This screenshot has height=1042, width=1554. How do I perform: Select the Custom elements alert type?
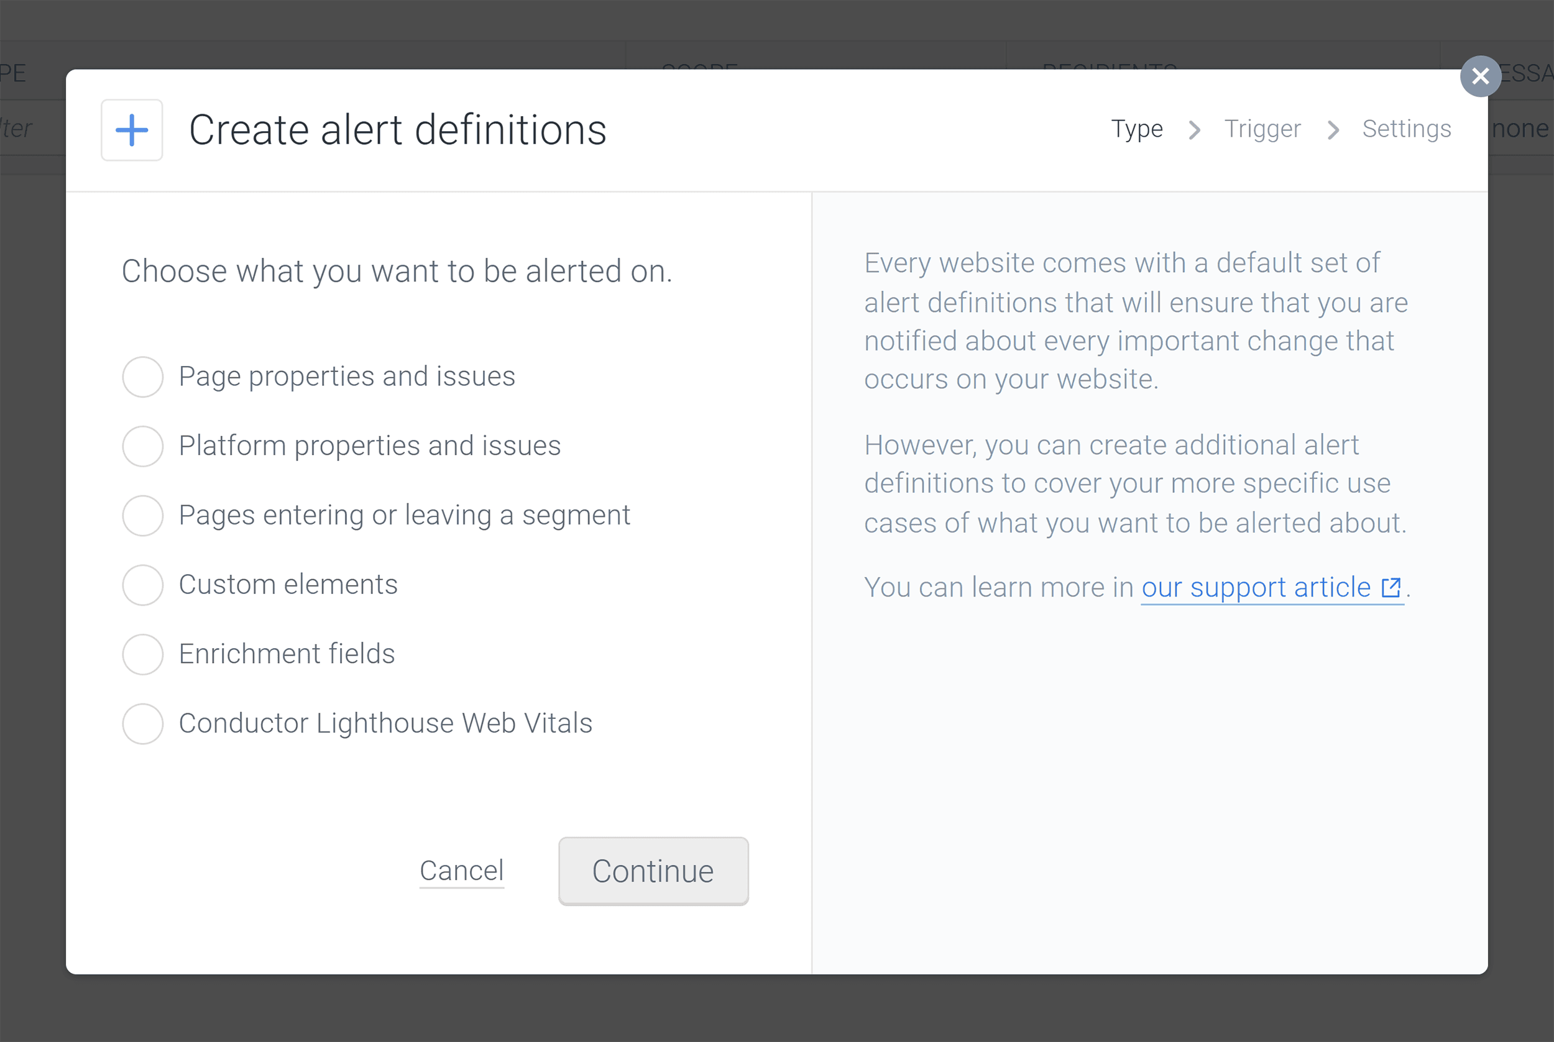tap(142, 585)
